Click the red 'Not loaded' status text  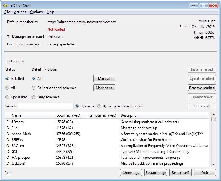click(x=56, y=29)
